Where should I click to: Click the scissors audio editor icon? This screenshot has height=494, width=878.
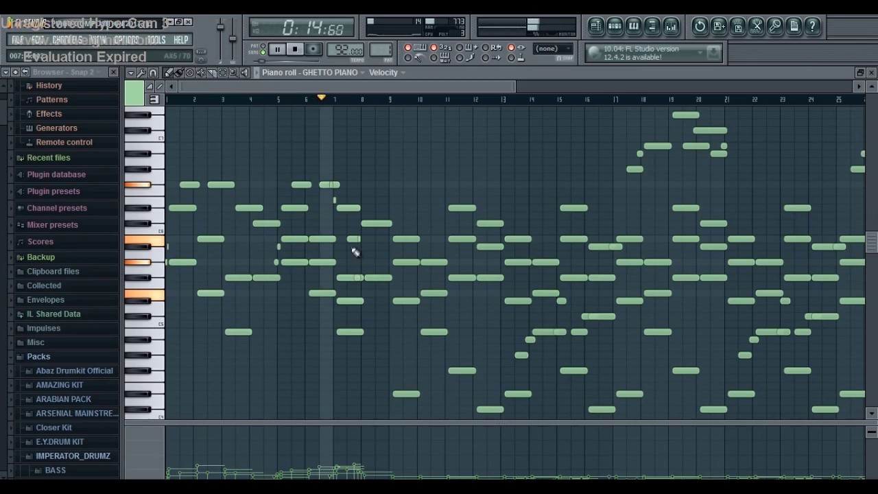point(757,27)
